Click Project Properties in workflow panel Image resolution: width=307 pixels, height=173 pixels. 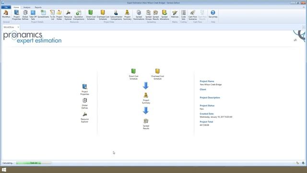[84, 89]
